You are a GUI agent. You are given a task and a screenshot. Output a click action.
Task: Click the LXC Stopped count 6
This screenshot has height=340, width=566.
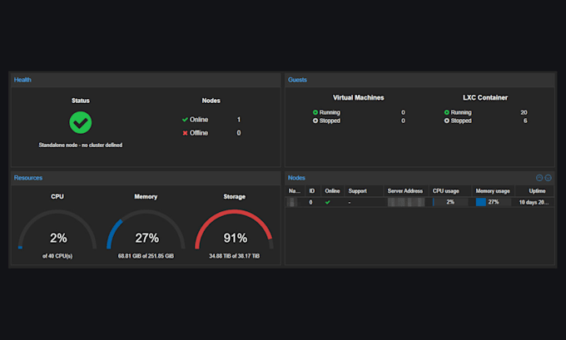pos(525,121)
